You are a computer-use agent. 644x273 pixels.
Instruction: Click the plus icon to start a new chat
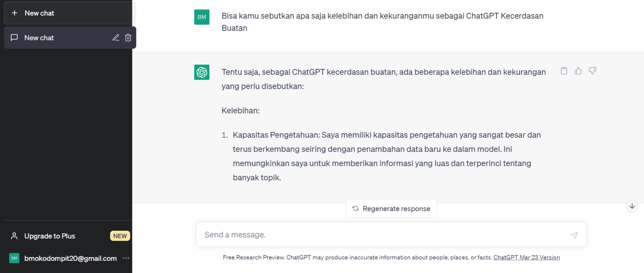15,13
